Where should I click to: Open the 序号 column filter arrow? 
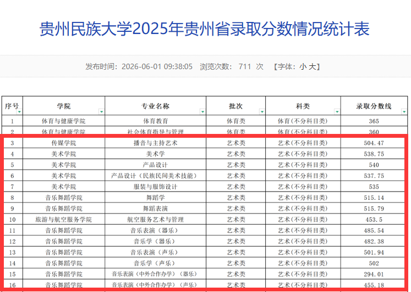pos(19,112)
